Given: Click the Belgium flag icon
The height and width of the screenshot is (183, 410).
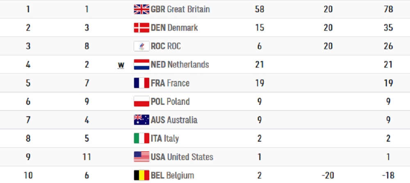Looking at the screenshot, I should click(141, 175).
